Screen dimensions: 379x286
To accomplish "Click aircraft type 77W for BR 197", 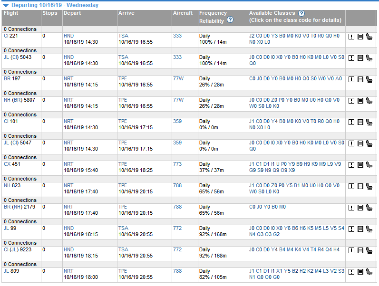I will (x=178, y=78).
